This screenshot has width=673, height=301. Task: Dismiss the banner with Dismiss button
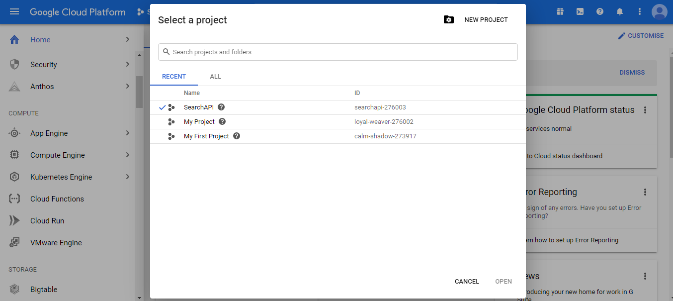pos(632,73)
